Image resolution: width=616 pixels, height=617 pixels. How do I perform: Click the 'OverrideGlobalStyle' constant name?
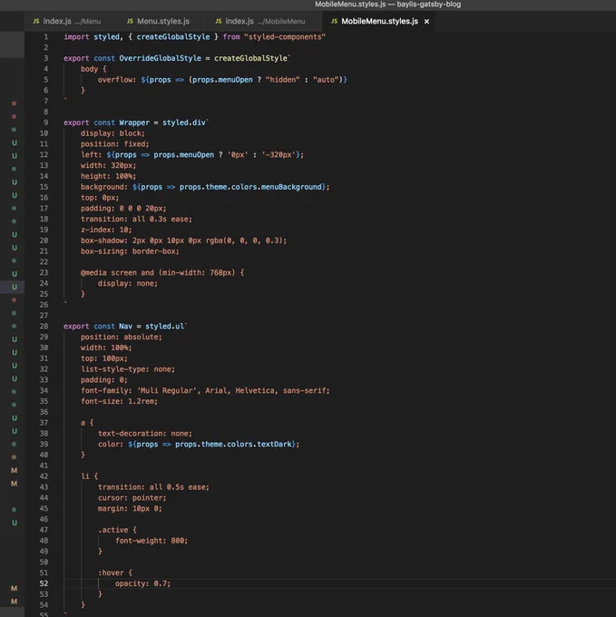pyautogui.click(x=160, y=58)
